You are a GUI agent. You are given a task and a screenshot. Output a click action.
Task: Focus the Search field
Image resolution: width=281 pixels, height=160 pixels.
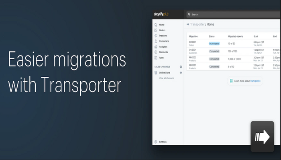click(x=233, y=14)
